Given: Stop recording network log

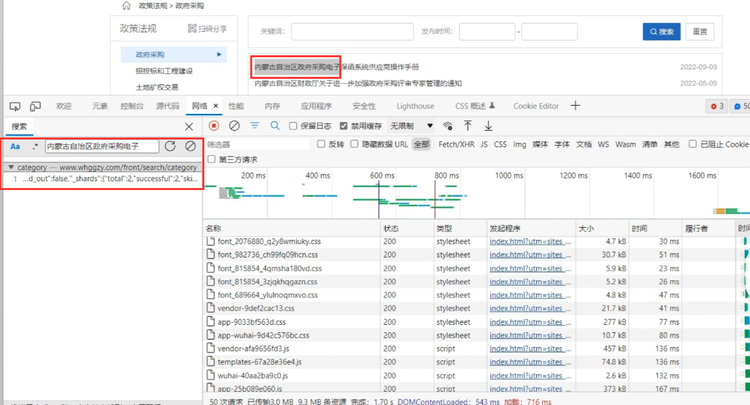Looking at the screenshot, I should pyautogui.click(x=214, y=126).
